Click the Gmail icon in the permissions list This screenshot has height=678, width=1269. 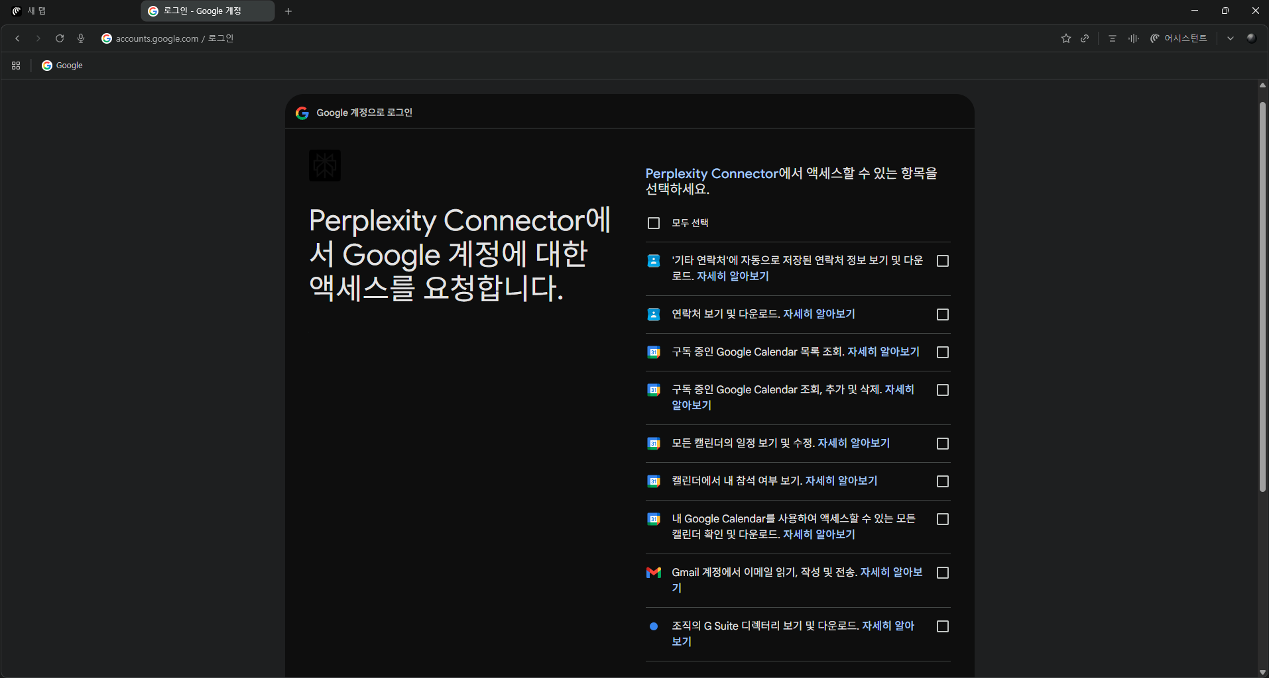(x=654, y=572)
